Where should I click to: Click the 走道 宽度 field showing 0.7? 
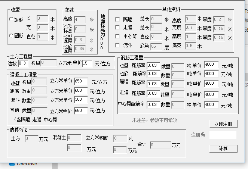click(191, 28)
